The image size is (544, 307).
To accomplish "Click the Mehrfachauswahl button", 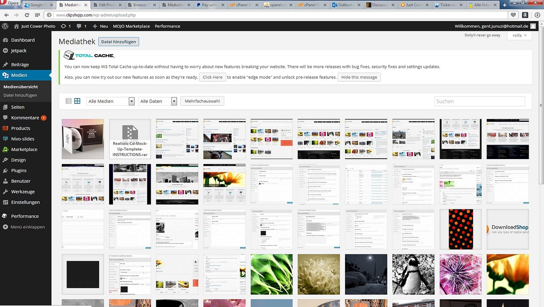I will tap(202, 101).
